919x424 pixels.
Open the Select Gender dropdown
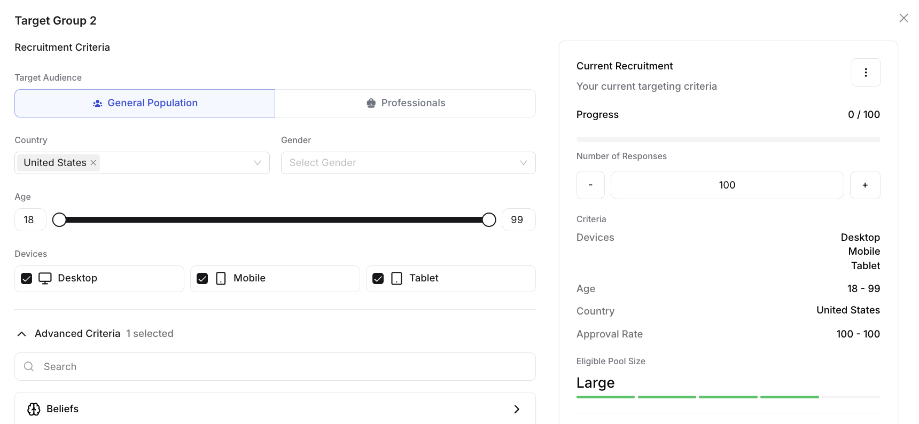pos(408,163)
